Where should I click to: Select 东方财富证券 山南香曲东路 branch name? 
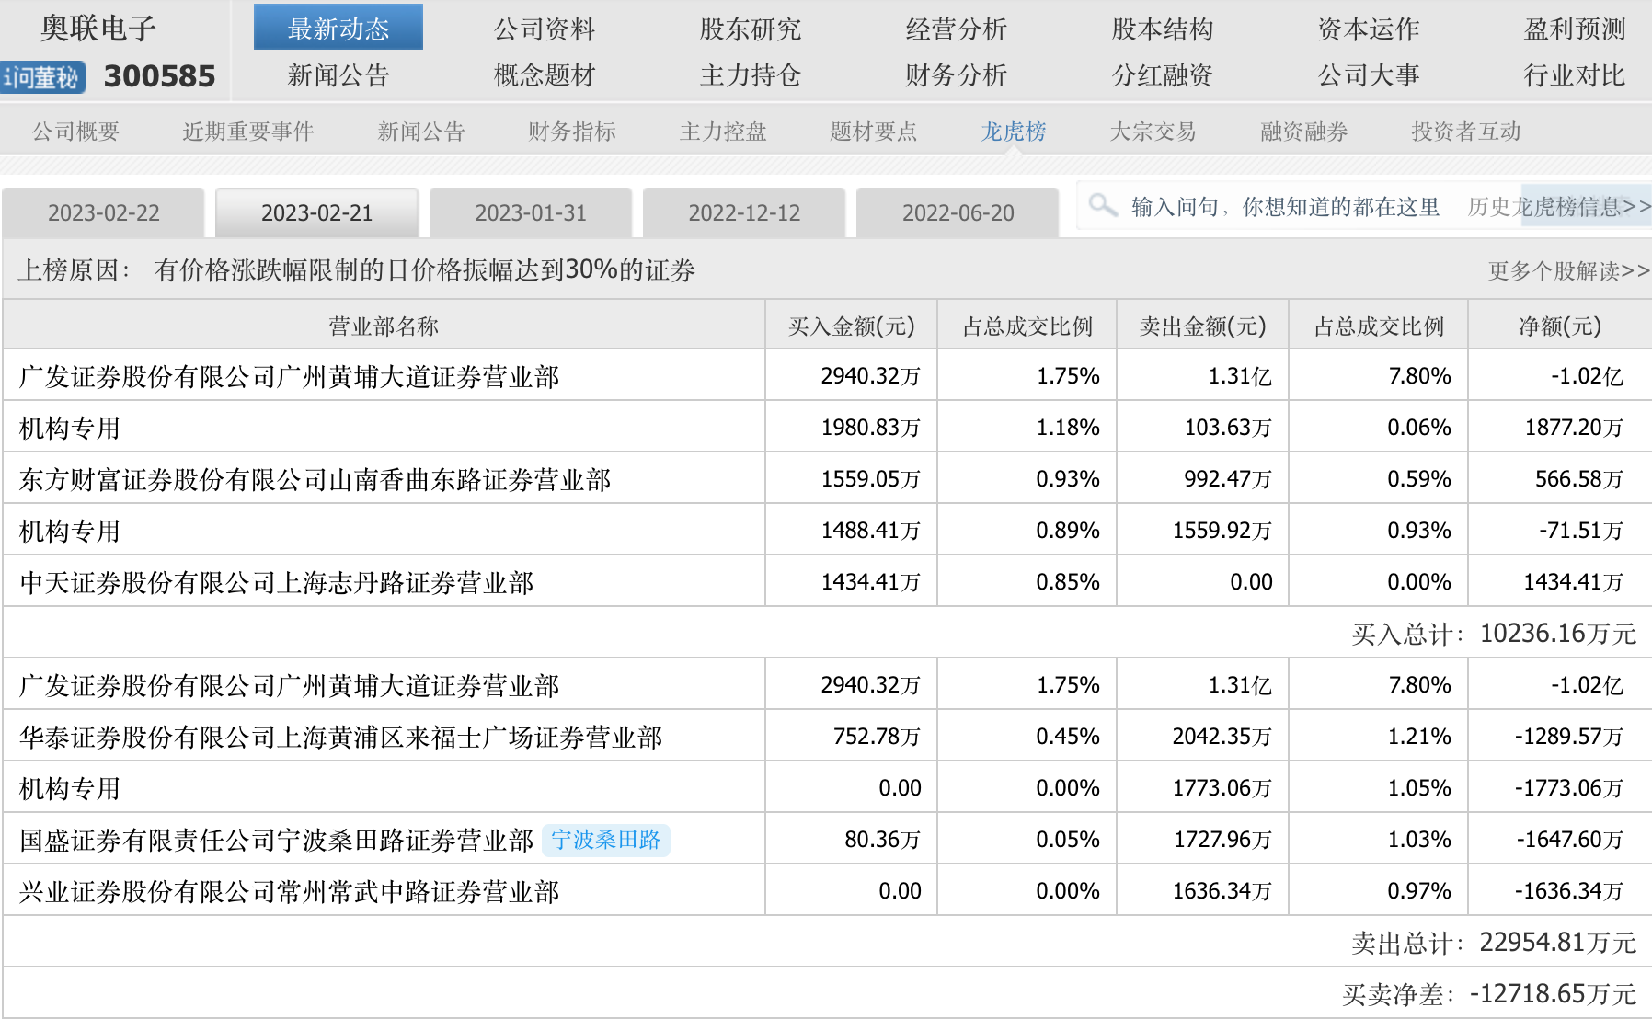point(315,480)
